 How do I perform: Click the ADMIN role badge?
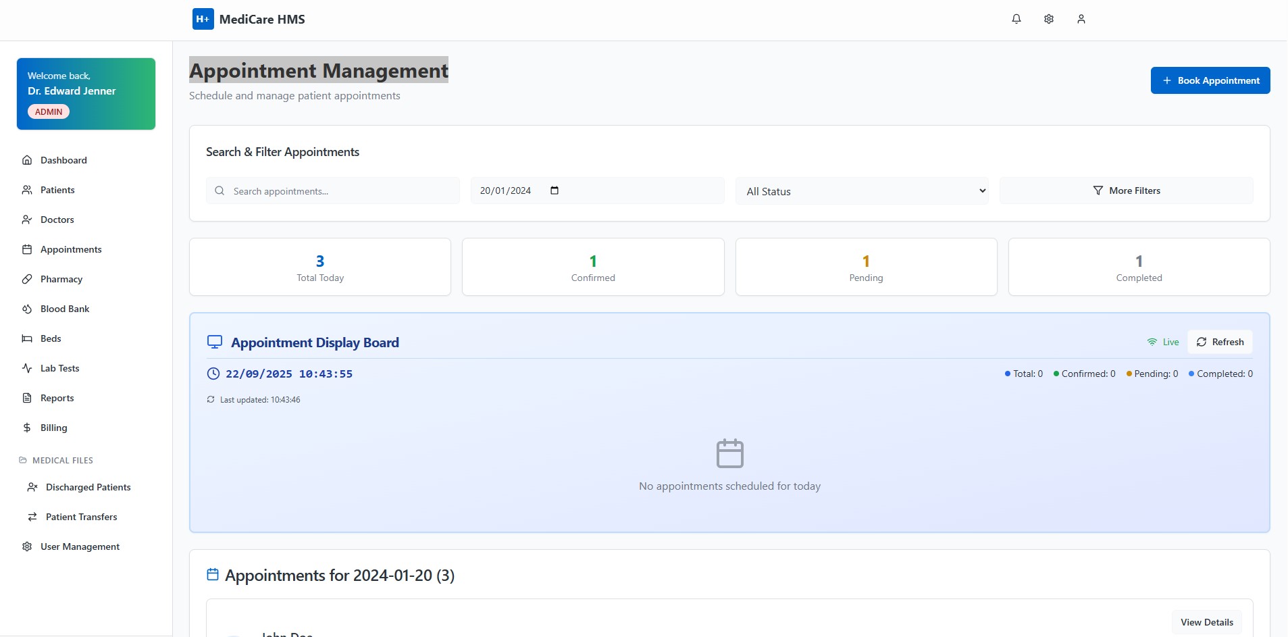coord(49,111)
